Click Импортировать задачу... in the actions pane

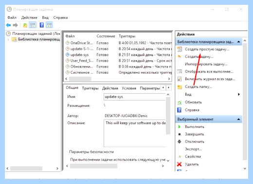(x=206, y=64)
